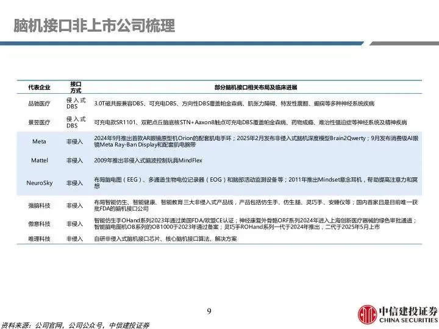The width and height of the screenshot is (439, 329).
Task: Click the slide title 脑机接口非上市公司梳理
Action: 95,26
